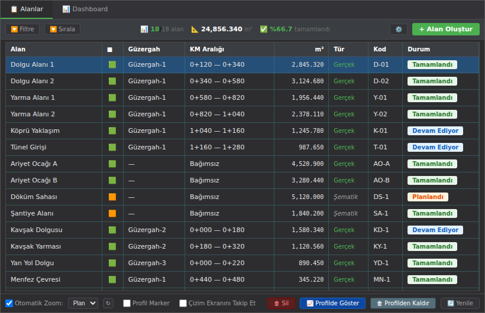Click green swatch of Menfez Çevresi row
485x313 pixels.
coord(112,279)
